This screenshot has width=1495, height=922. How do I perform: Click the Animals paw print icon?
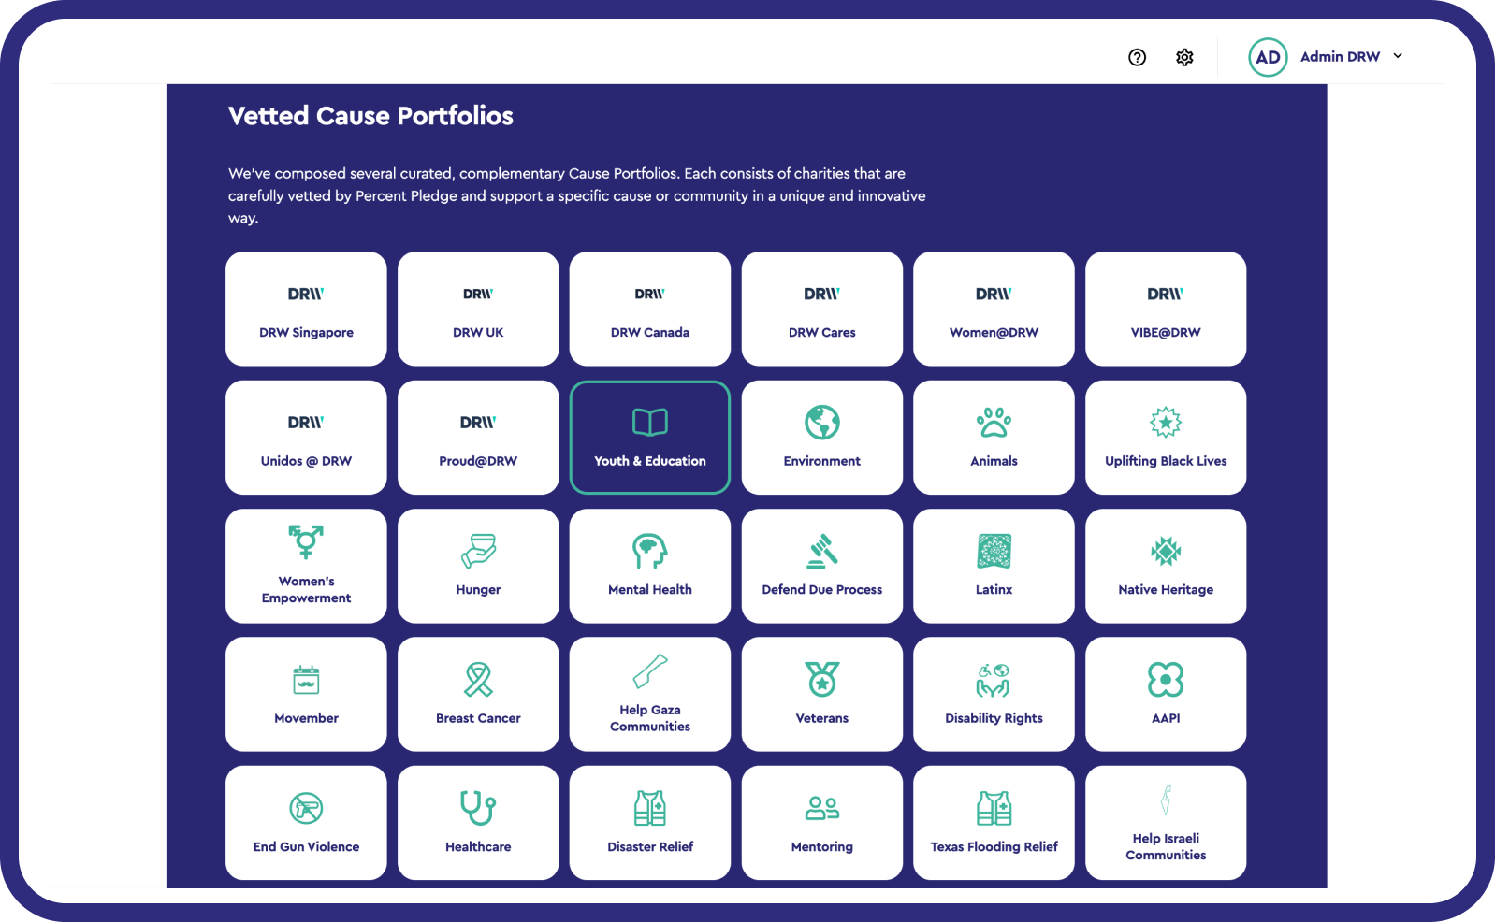click(994, 423)
